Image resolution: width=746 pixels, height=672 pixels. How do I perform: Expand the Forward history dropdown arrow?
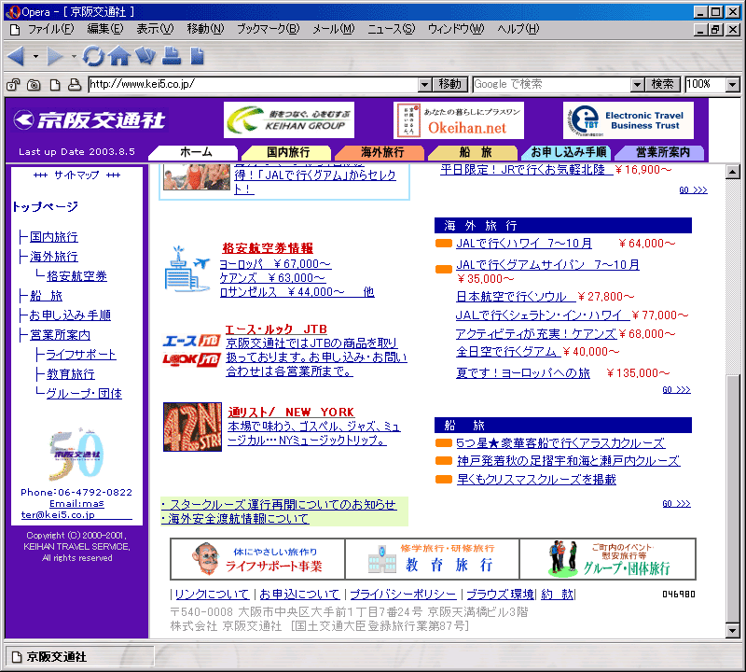click(74, 57)
